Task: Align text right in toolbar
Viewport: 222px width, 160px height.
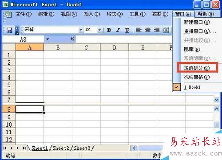Action: 157,30
